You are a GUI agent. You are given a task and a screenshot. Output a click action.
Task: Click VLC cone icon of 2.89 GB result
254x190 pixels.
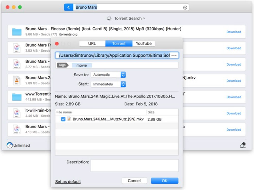tap(17, 80)
